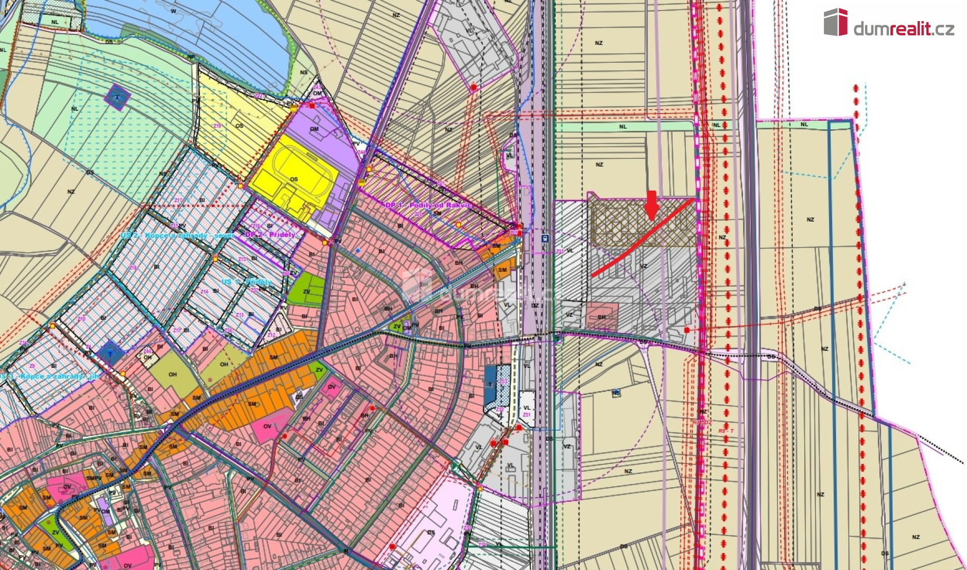Click the brown cross-hatched plot under the red arrow

618,222
